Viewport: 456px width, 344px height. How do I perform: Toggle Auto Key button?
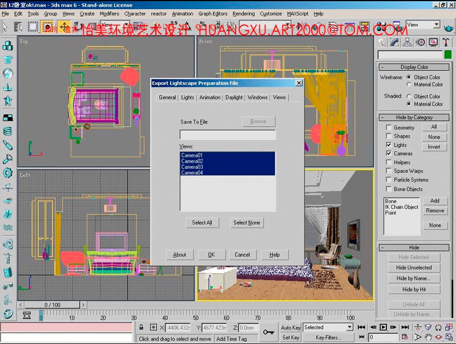tap(290, 327)
